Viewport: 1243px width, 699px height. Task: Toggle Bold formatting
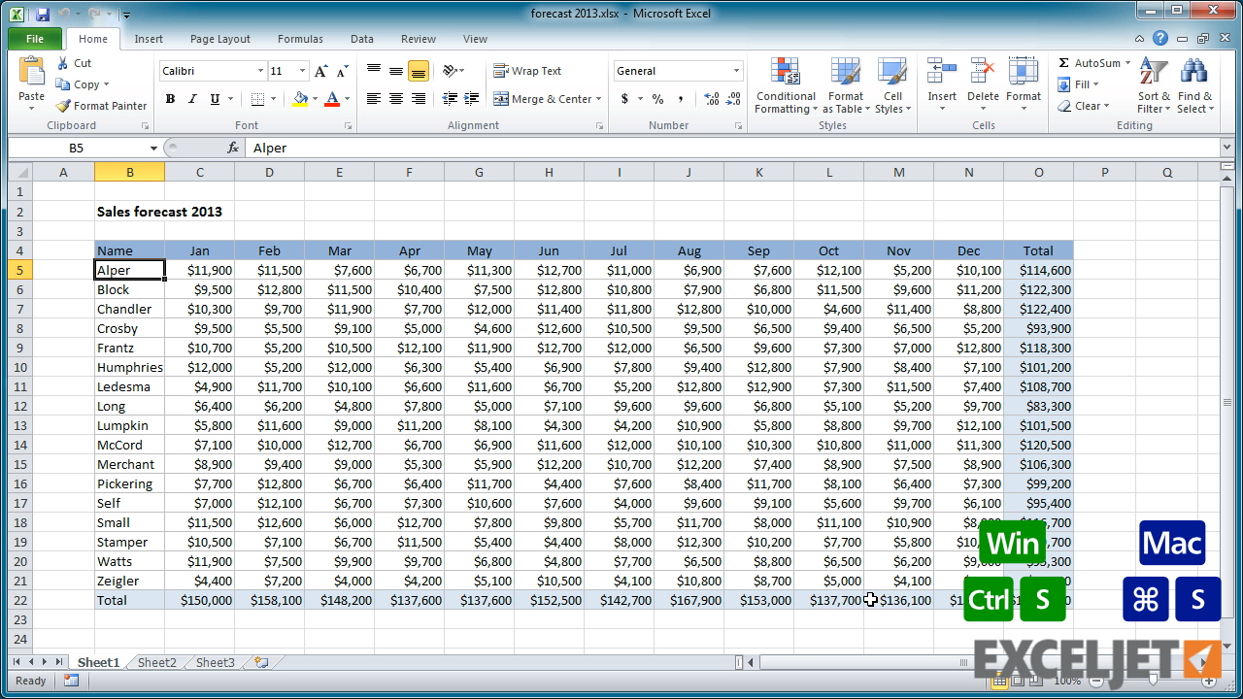(170, 99)
